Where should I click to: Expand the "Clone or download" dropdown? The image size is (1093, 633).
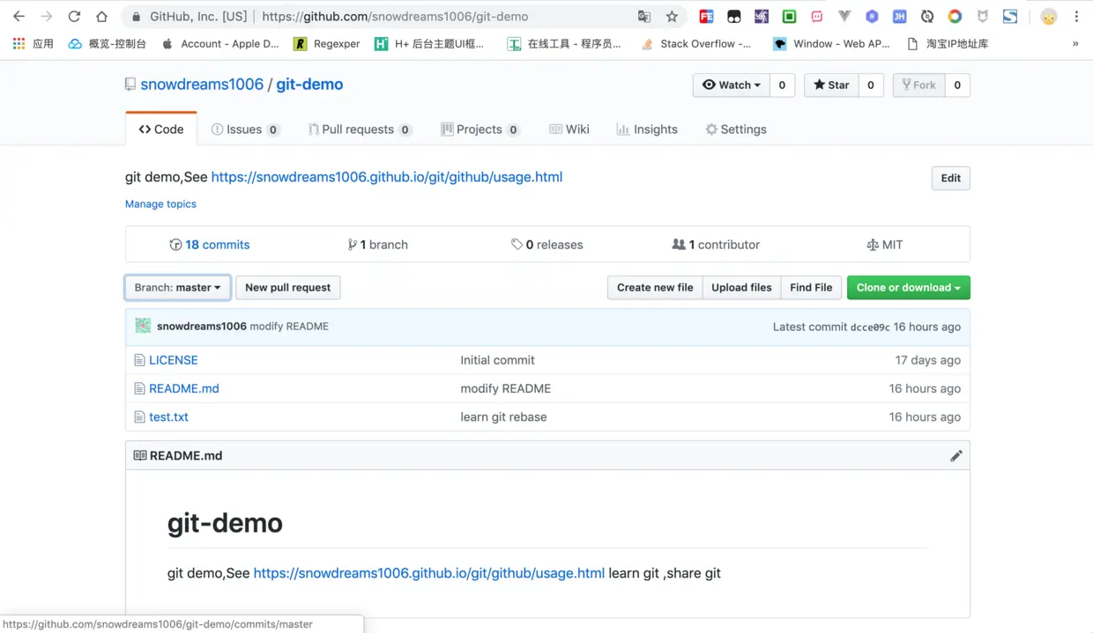tap(908, 287)
